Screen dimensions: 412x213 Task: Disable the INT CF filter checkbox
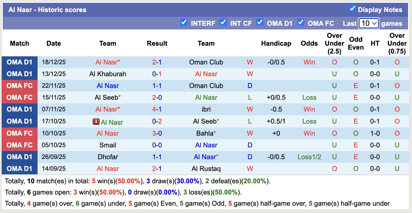pyautogui.click(x=223, y=23)
